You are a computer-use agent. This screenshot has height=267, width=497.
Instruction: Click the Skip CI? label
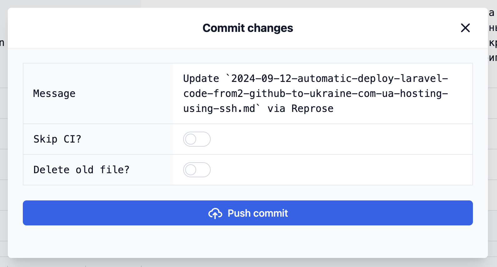tap(58, 139)
